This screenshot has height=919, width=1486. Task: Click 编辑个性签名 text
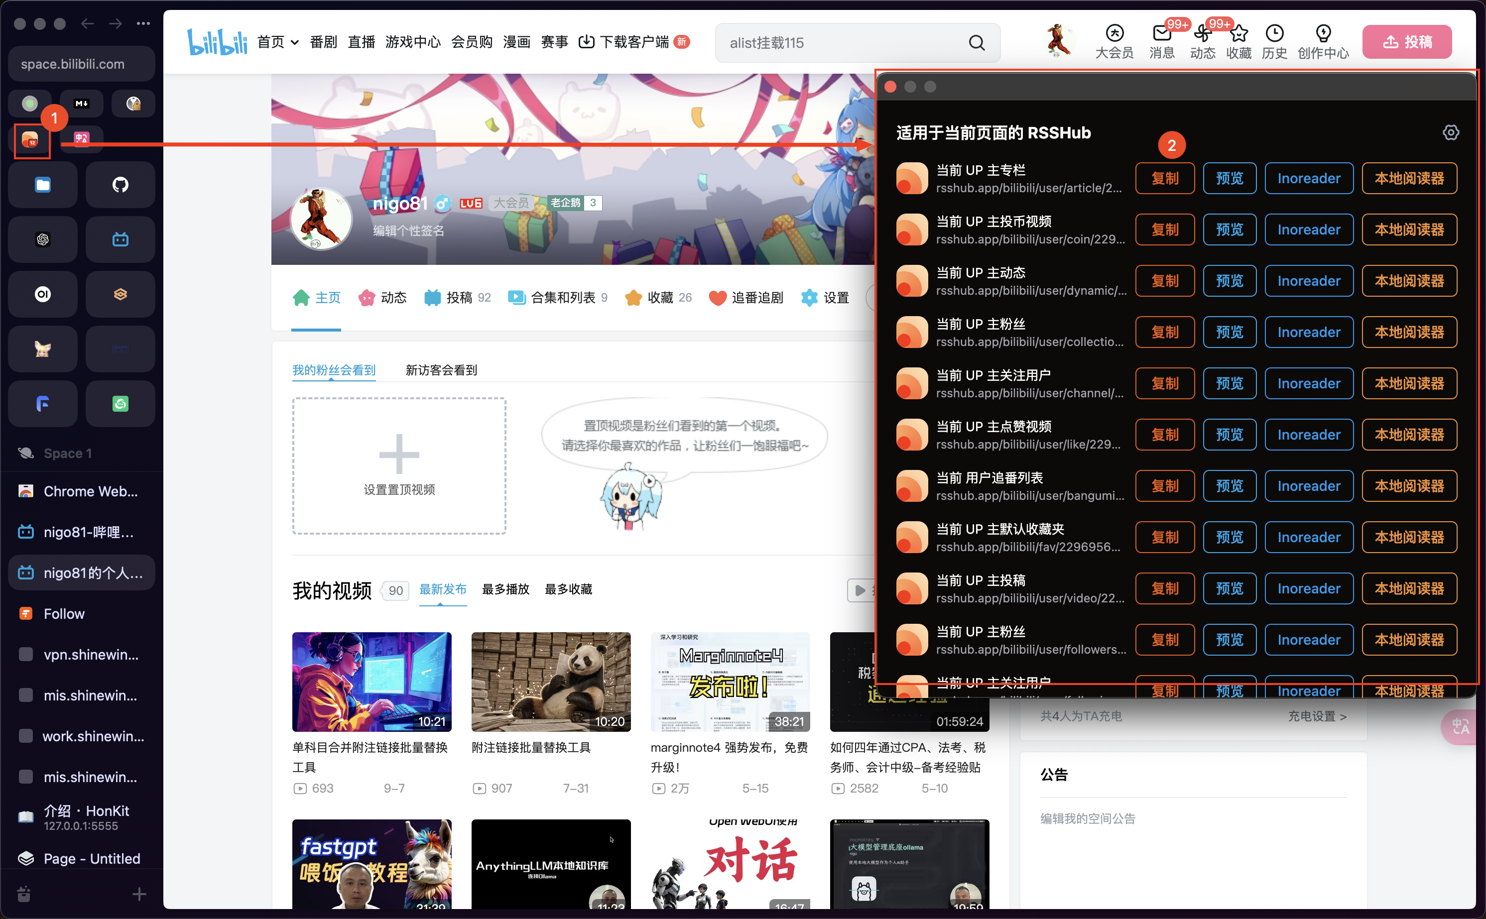[408, 231]
